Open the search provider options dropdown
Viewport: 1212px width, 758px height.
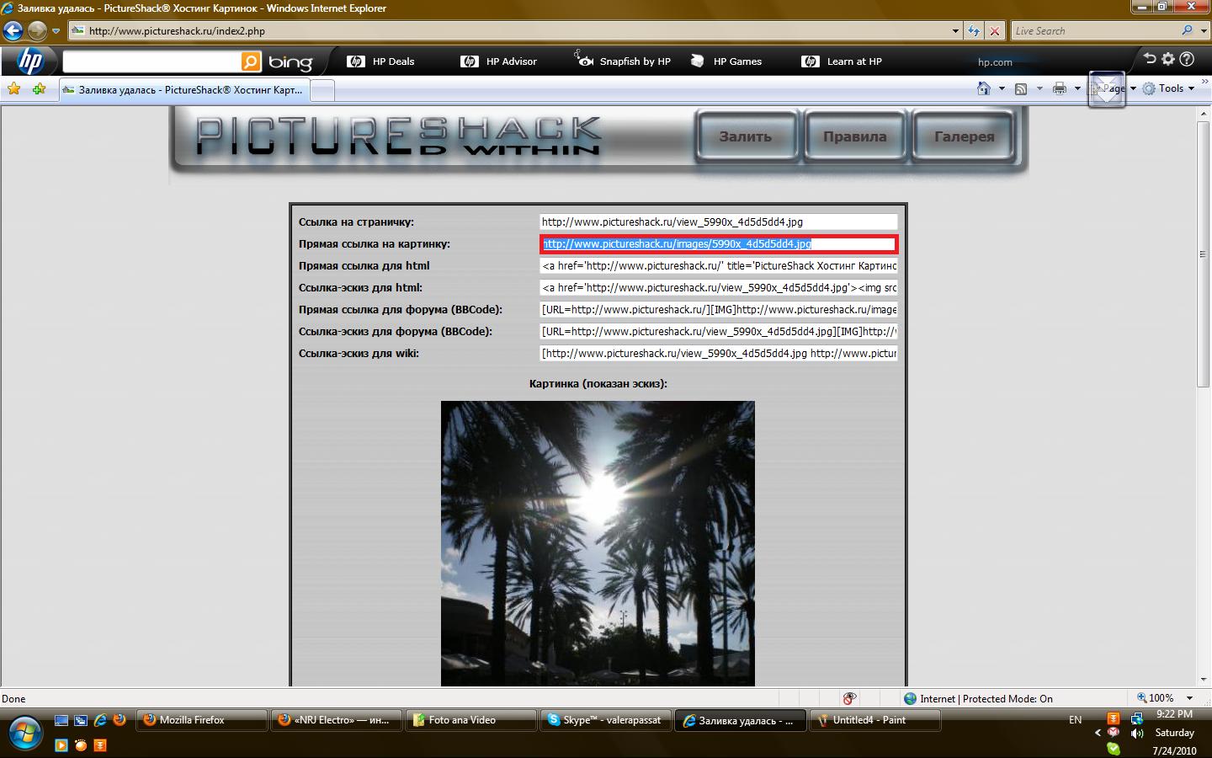tap(1203, 31)
